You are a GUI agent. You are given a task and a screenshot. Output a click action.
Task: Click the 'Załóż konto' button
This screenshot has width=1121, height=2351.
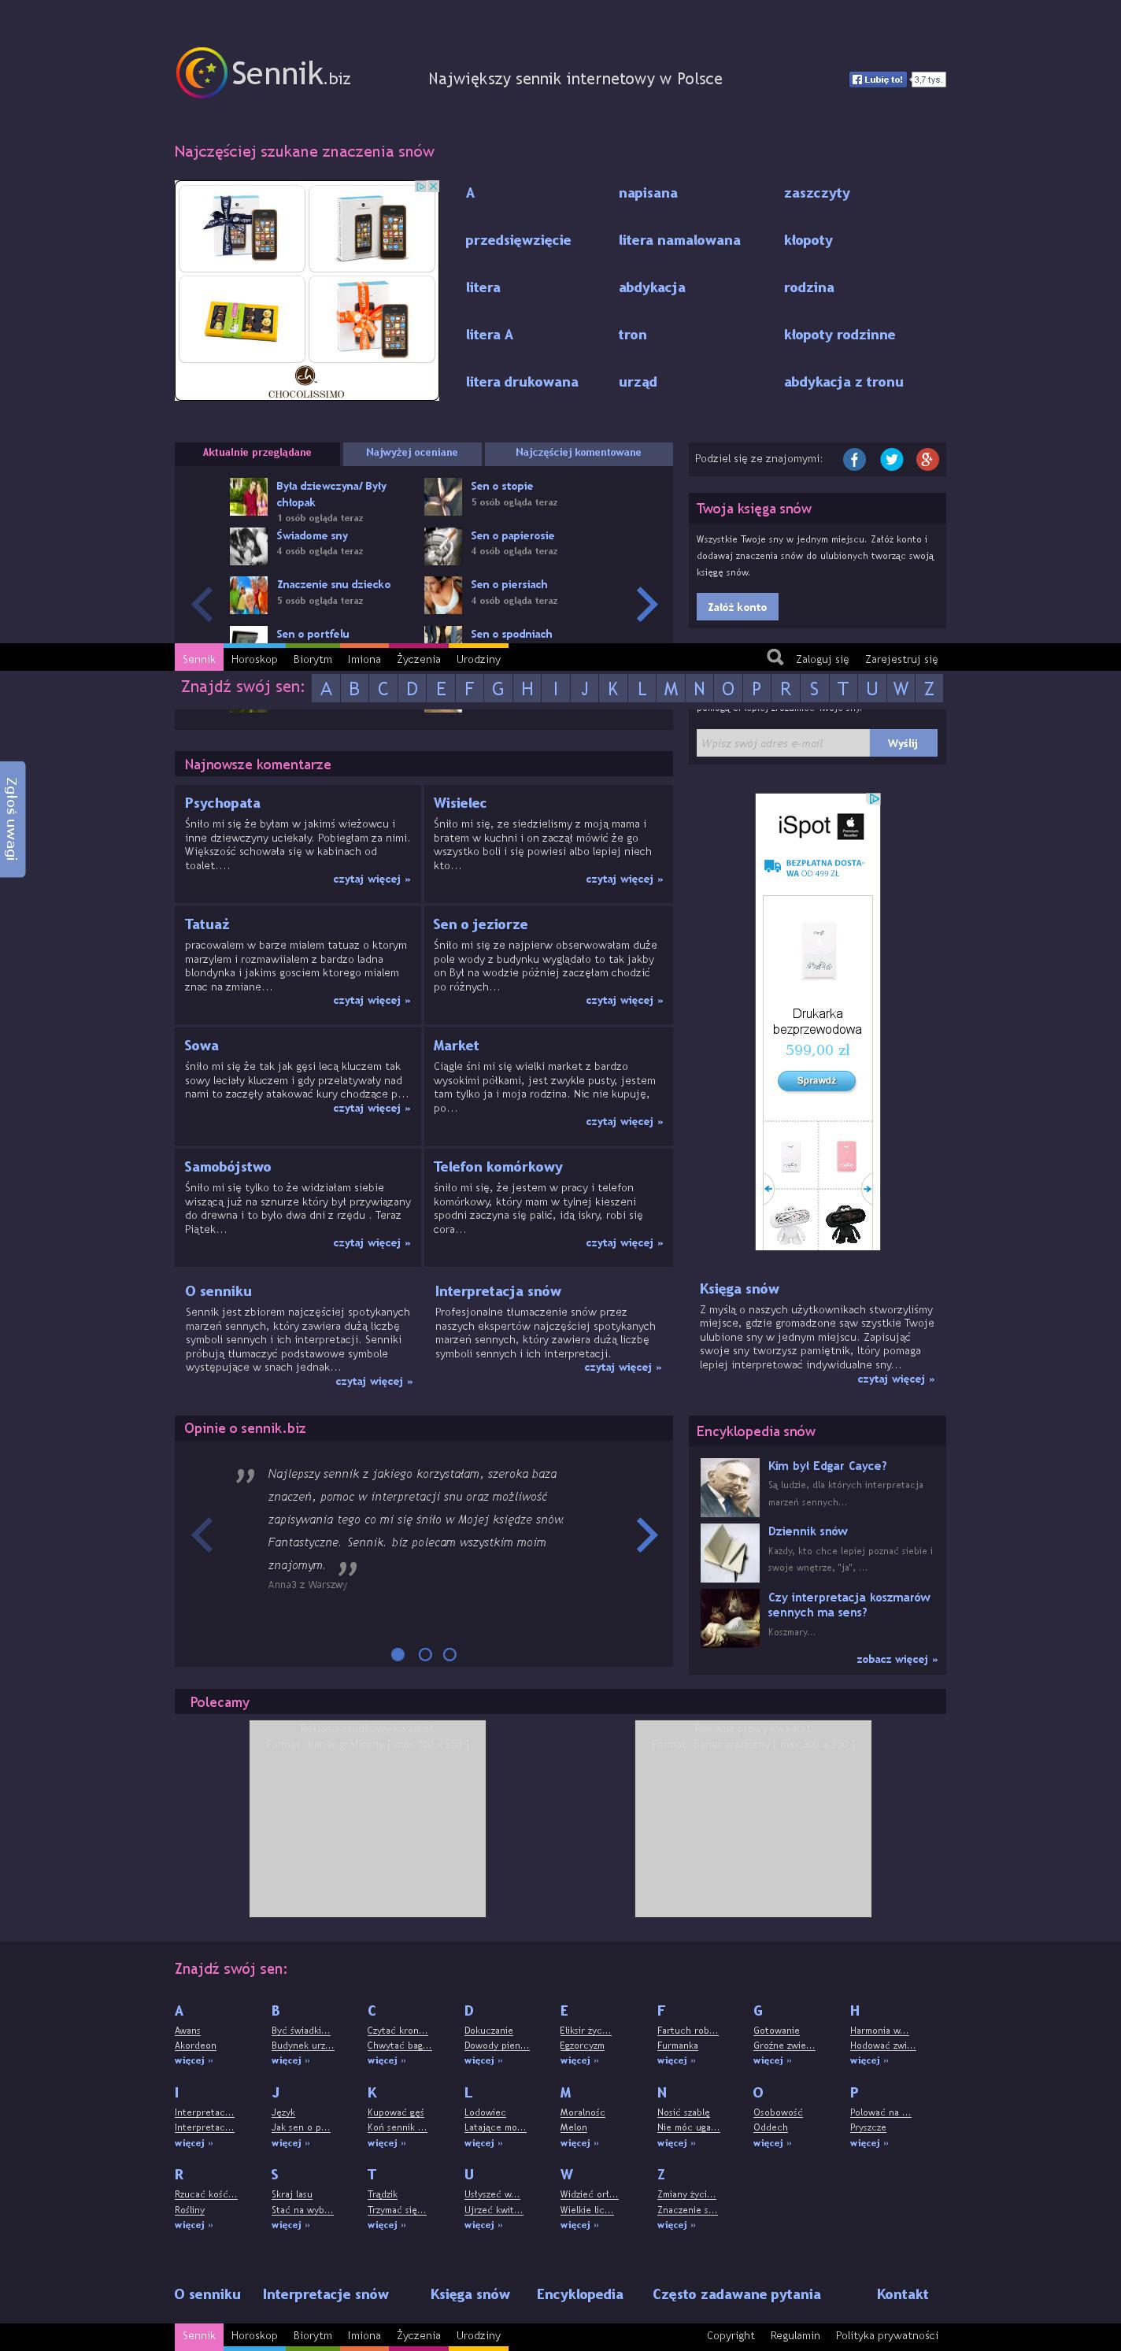point(738,607)
